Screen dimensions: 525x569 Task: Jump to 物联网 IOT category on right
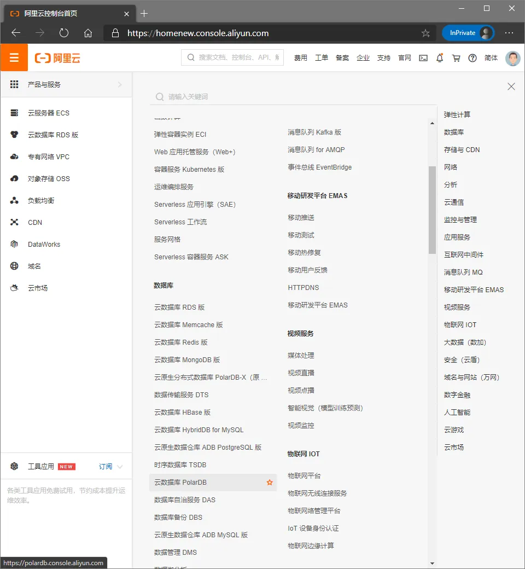(460, 325)
